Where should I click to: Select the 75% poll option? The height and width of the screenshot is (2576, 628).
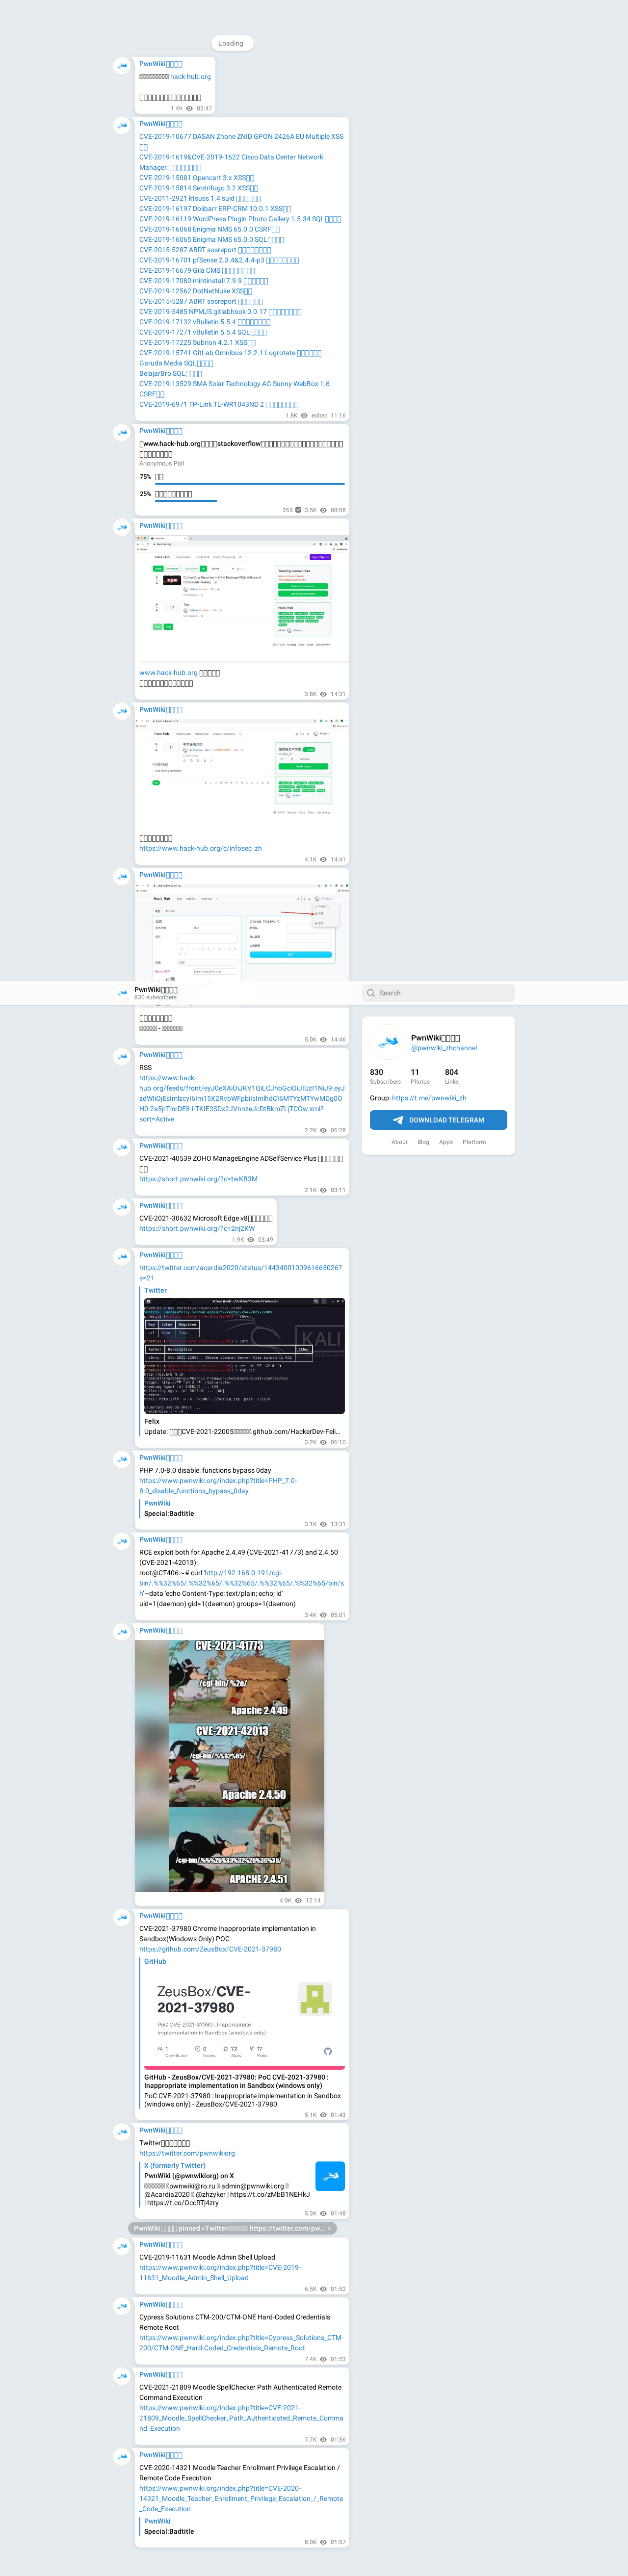click(241, 477)
